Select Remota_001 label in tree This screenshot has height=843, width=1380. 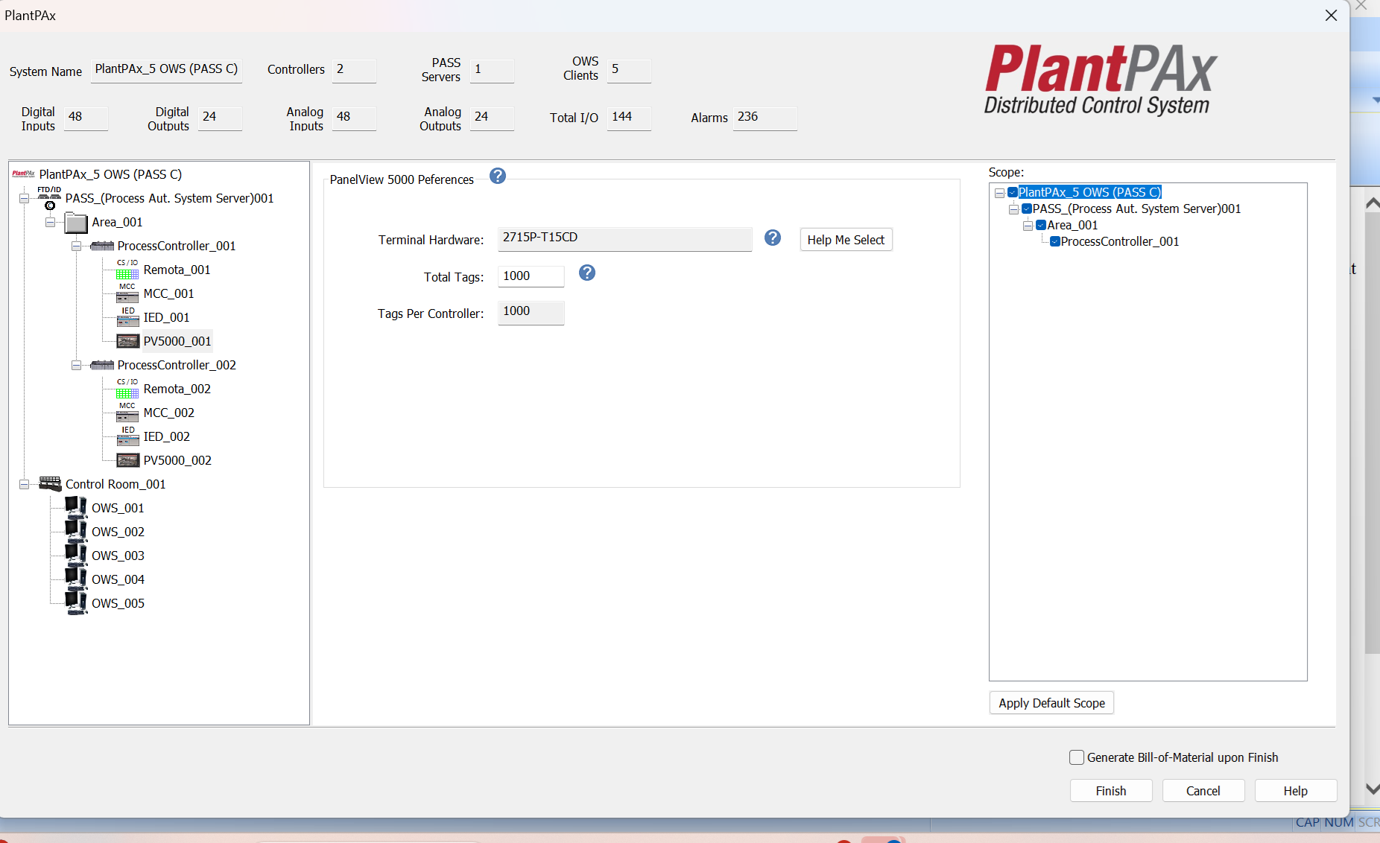click(177, 270)
